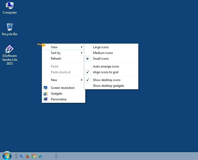Click the Show desktop icon in taskbar

pos(22,156)
